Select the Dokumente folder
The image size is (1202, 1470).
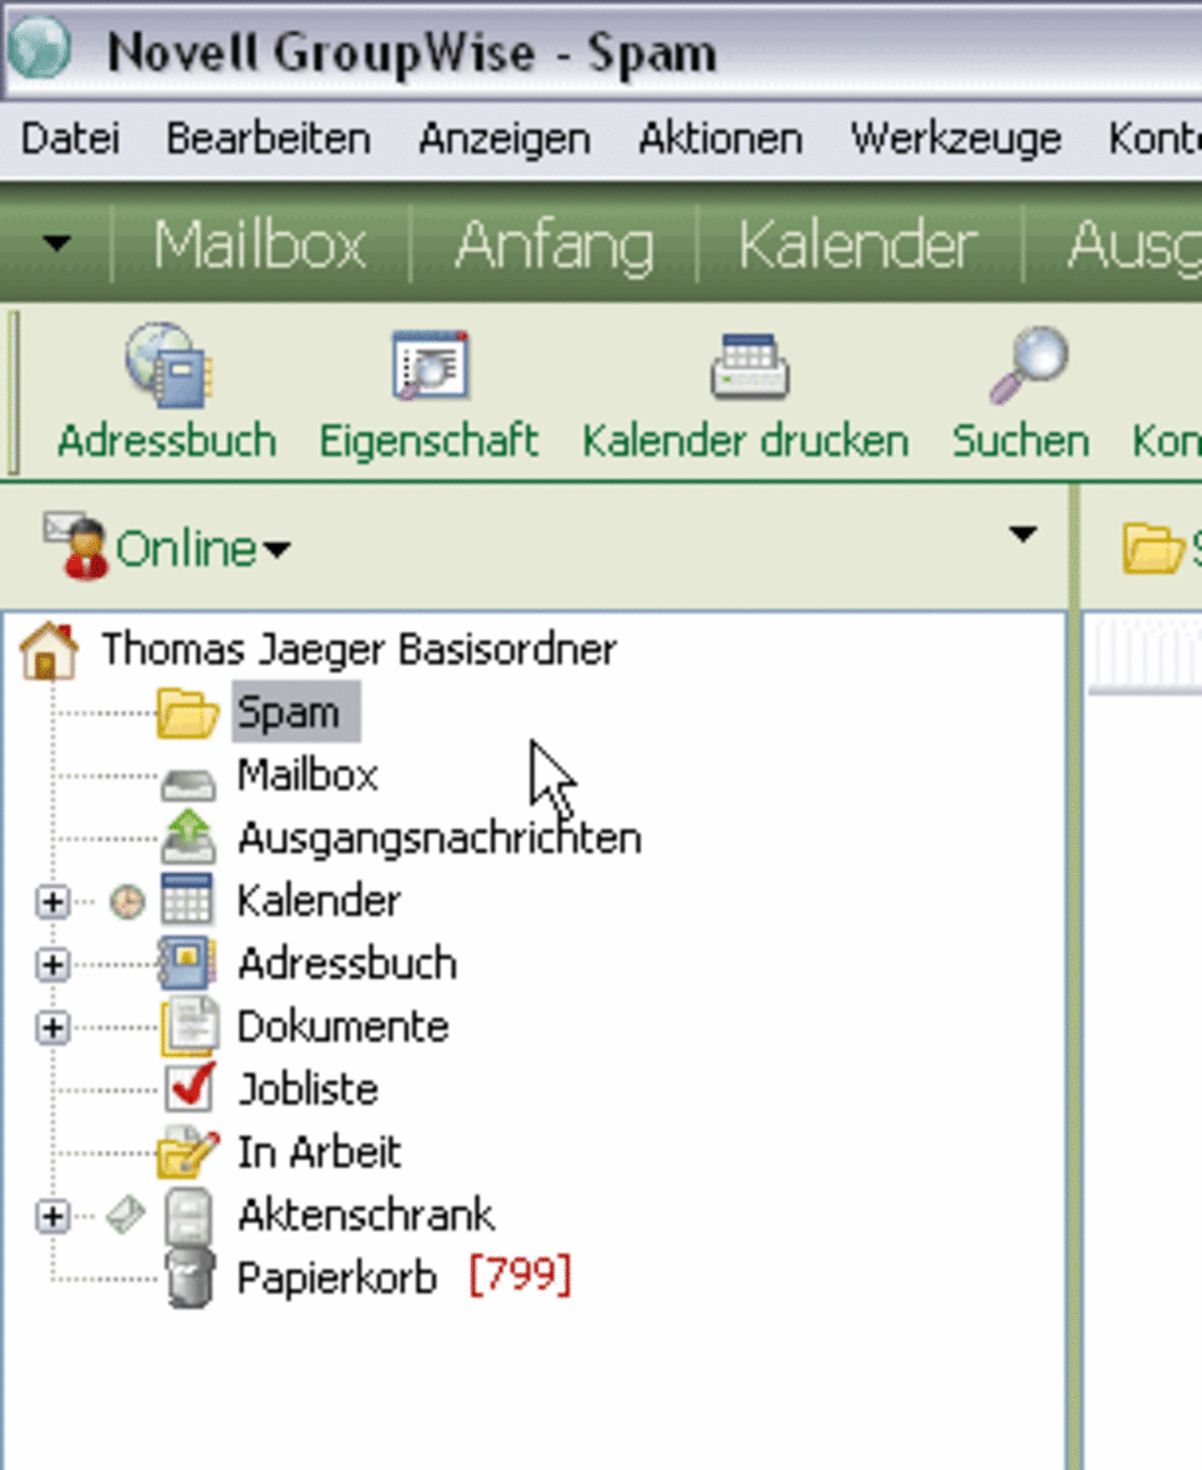click(343, 1026)
